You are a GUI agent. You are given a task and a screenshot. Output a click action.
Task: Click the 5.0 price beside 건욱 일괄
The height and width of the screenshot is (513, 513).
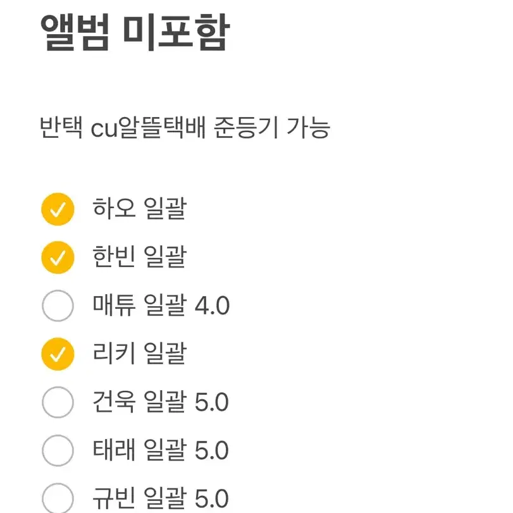pyautogui.click(x=212, y=402)
